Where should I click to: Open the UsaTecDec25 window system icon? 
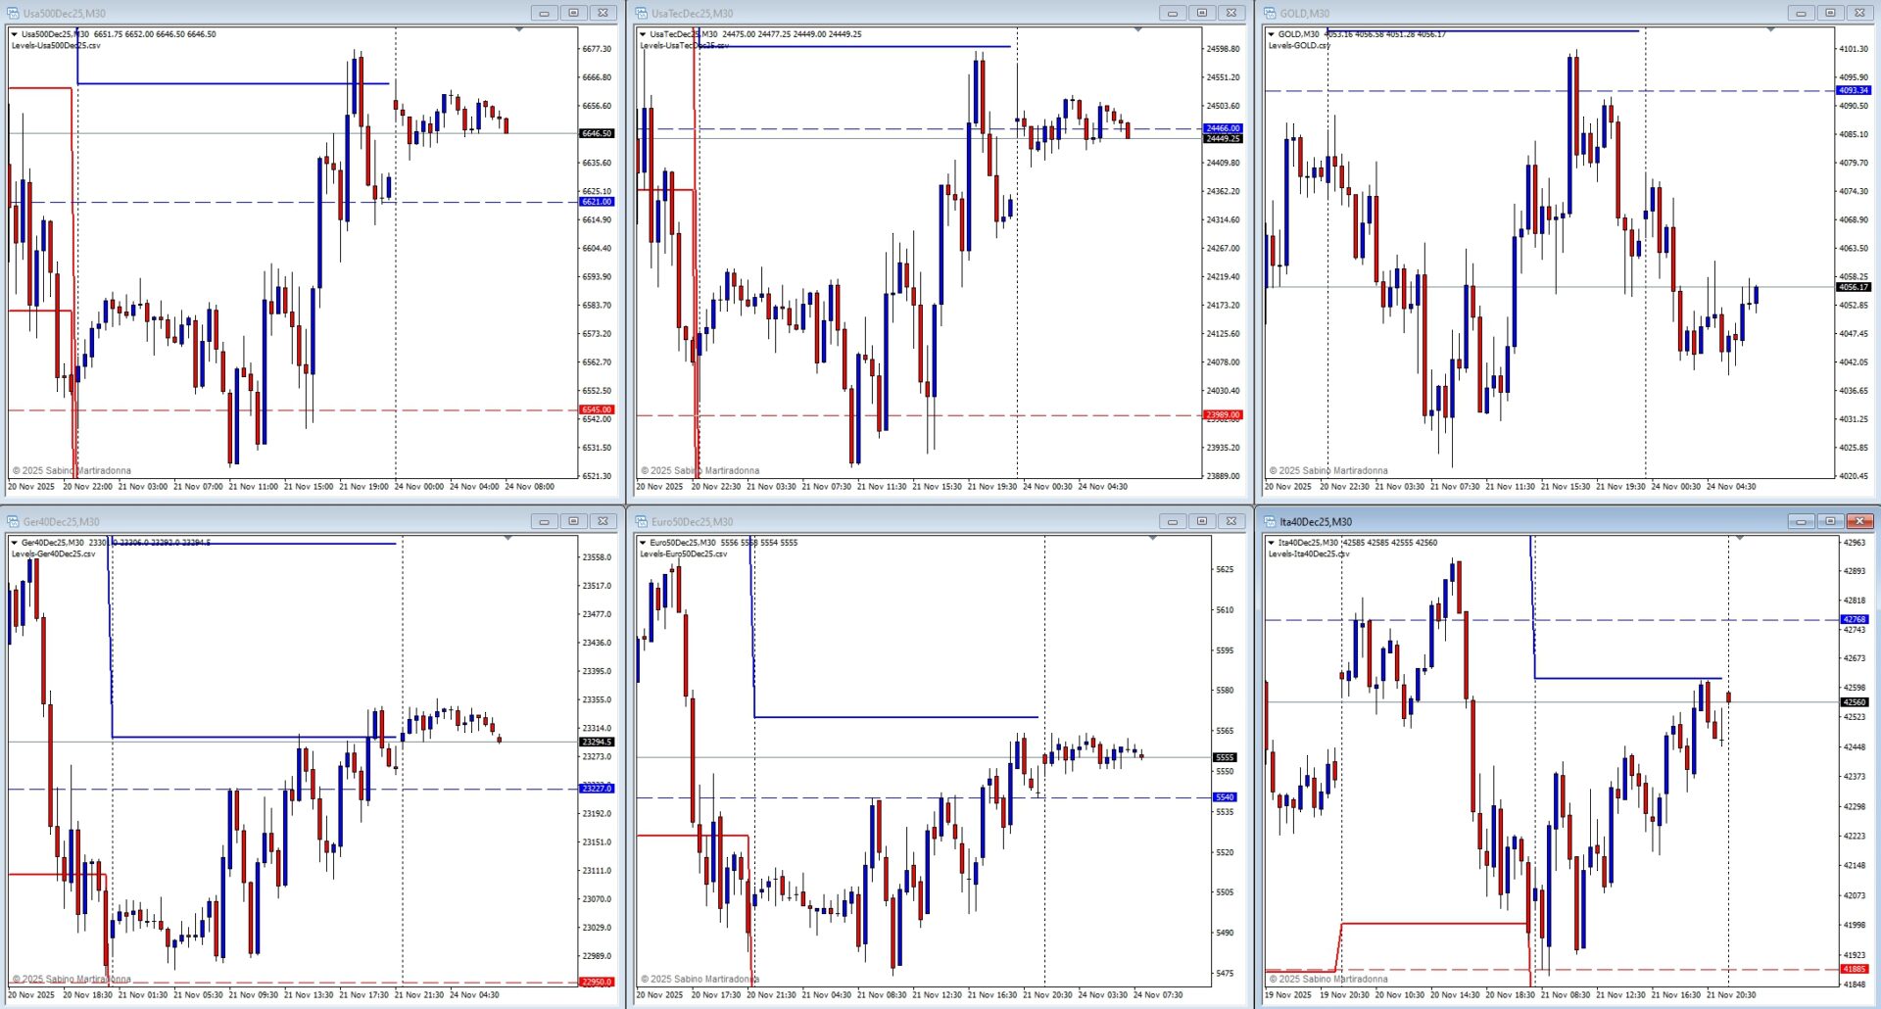pyautogui.click(x=642, y=13)
